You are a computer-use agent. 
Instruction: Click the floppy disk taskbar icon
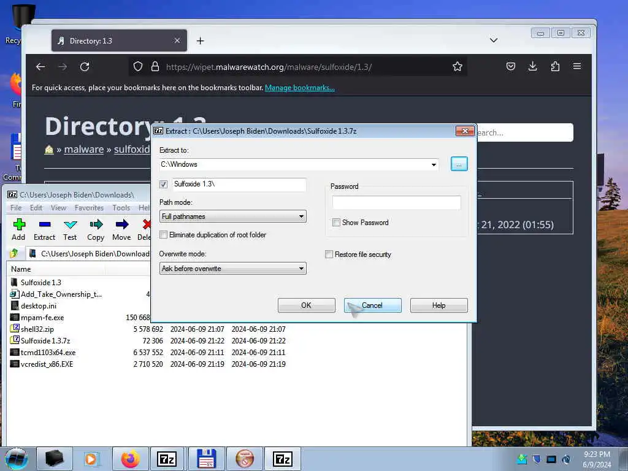pos(207,459)
